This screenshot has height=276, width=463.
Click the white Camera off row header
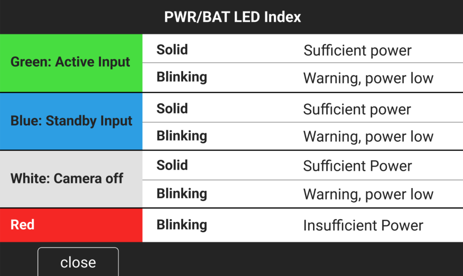[71, 179]
